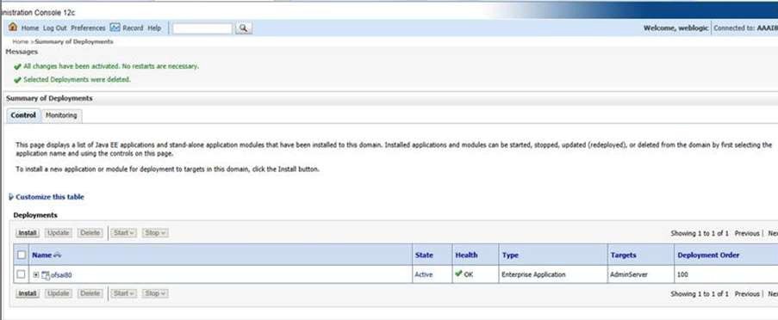Tick the checkbox for ofsai80 row

pyautogui.click(x=21, y=274)
